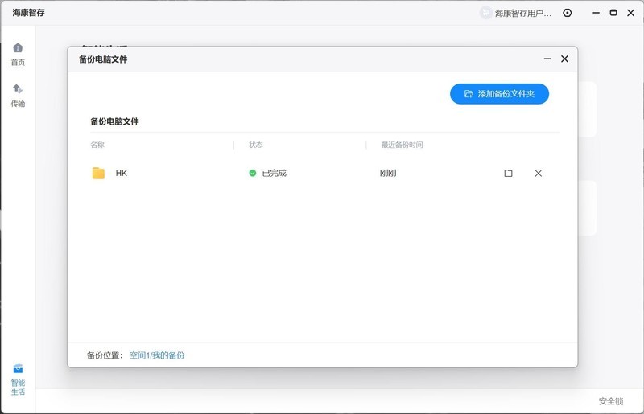Close the 海康智存 main window

pyautogui.click(x=630, y=13)
